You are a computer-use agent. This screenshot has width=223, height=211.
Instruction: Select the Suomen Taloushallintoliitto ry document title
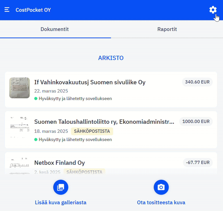104,122
